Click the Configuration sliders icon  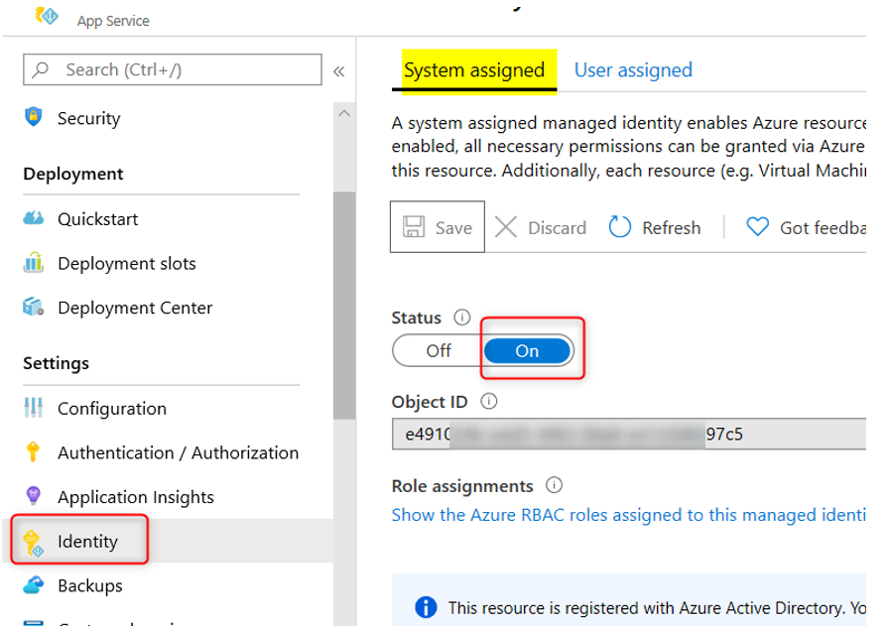click(34, 408)
